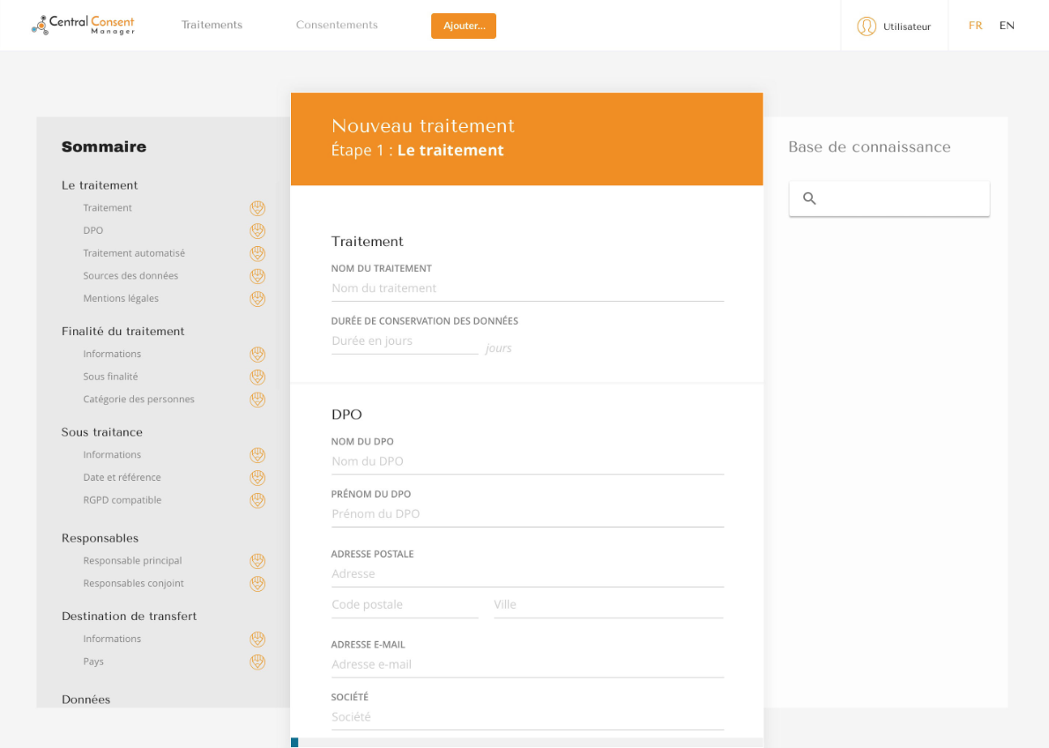Click the icon beside the Pays entry

point(257,662)
